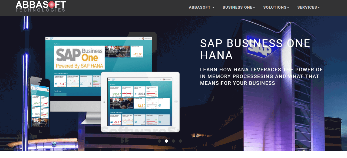347x158 pixels.
Task: Expand the SERVICES menu
Action: pyautogui.click(x=308, y=7)
